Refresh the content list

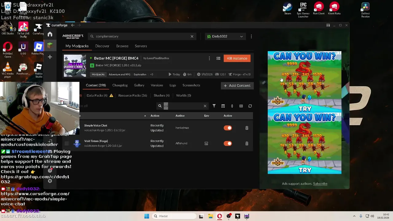pos(250,106)
